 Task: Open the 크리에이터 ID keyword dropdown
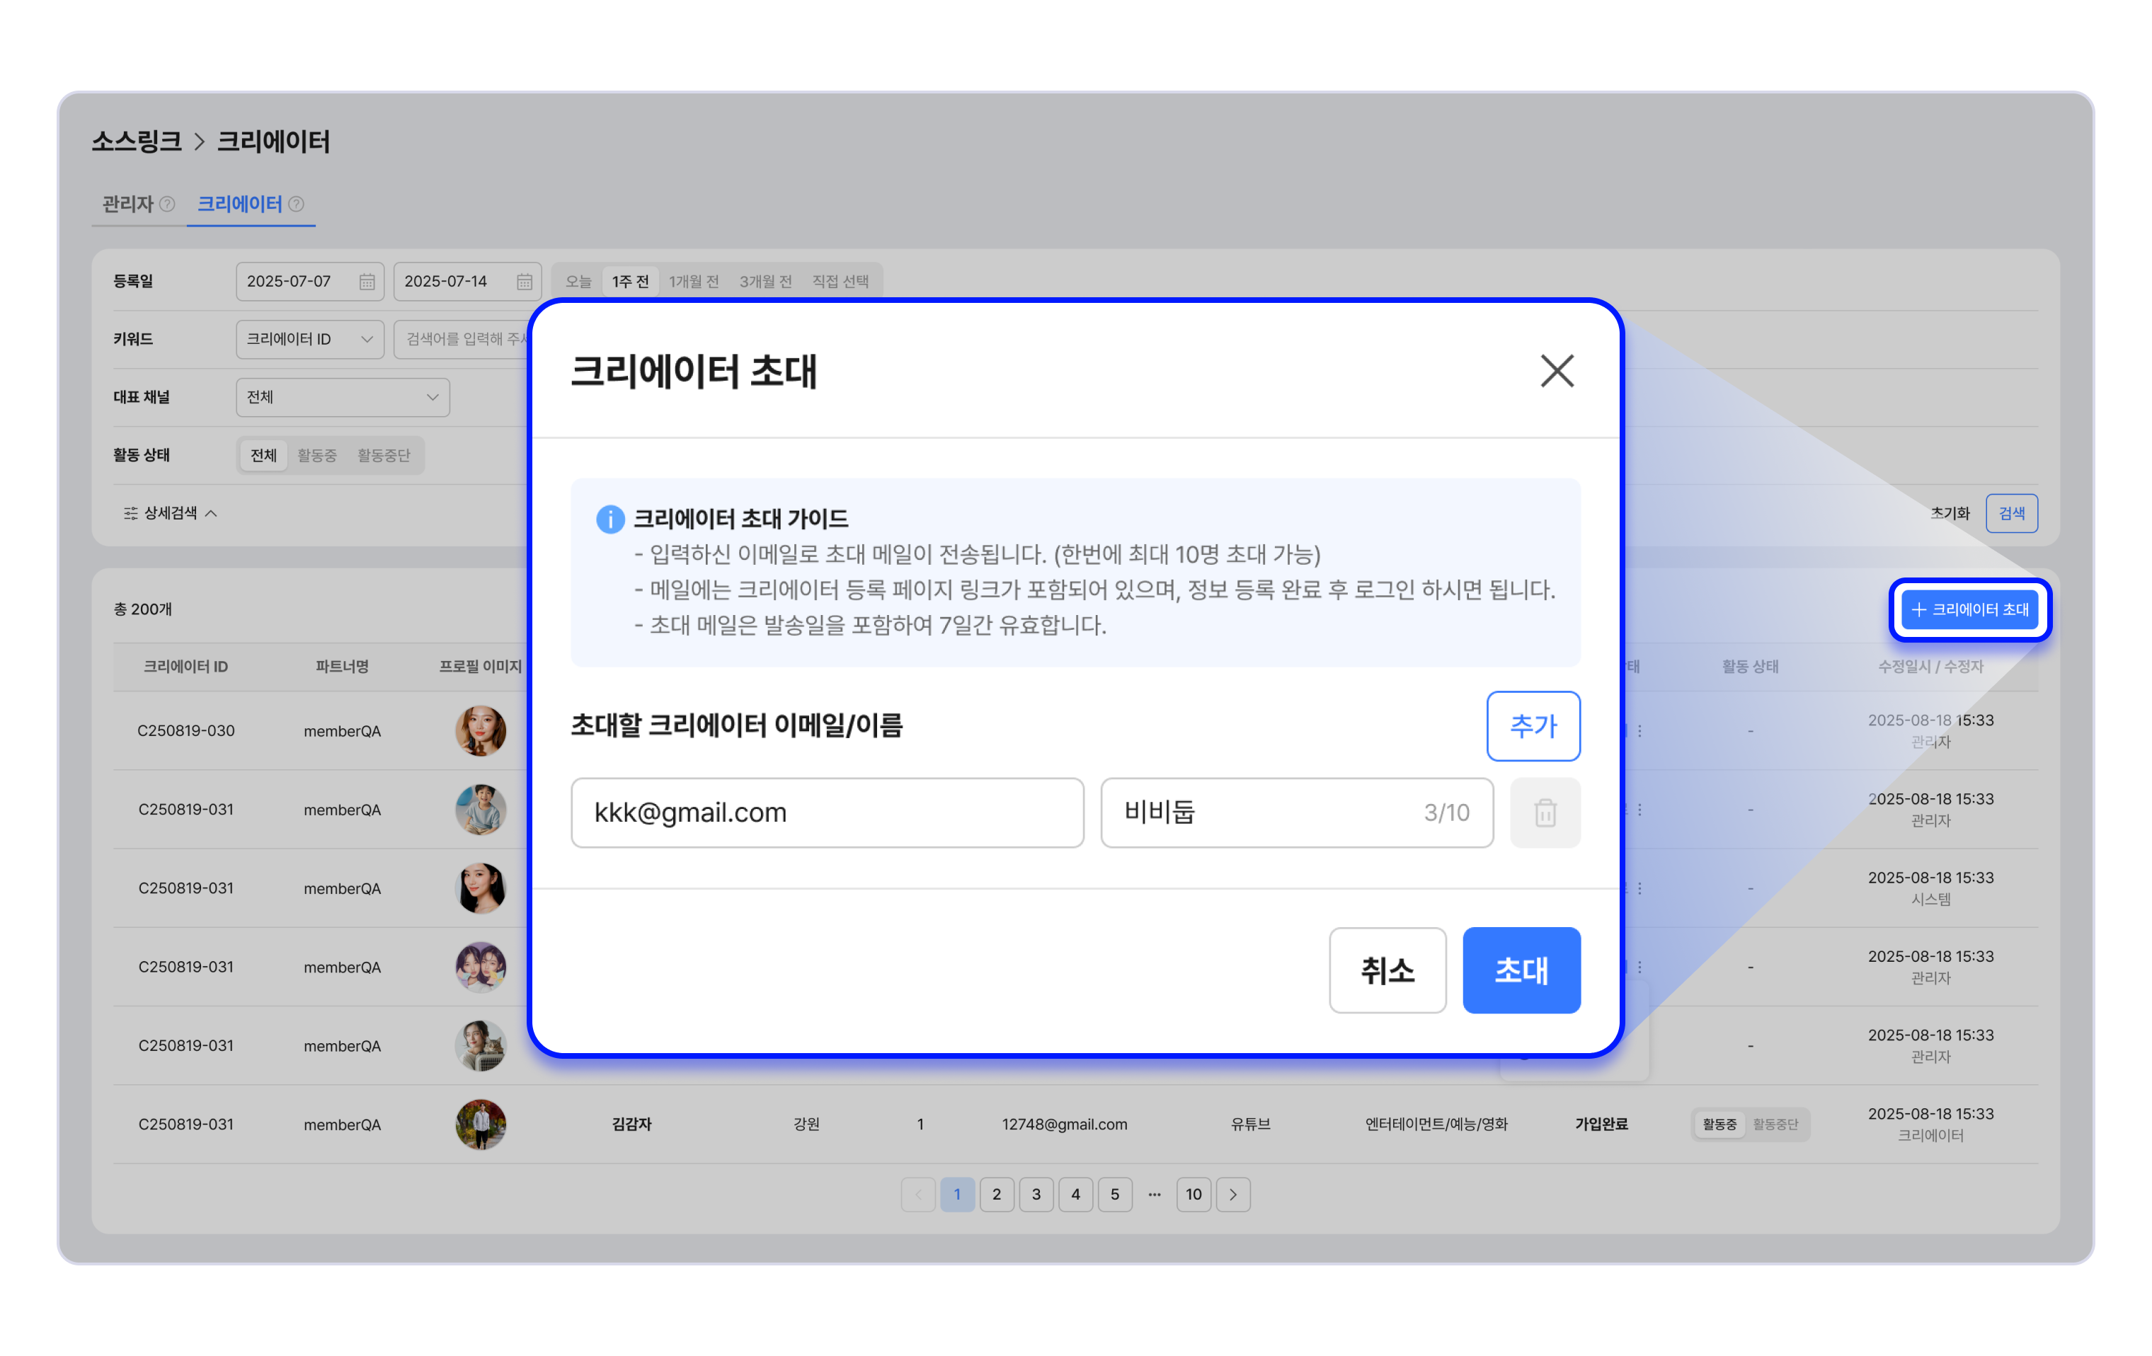point(309,340)
